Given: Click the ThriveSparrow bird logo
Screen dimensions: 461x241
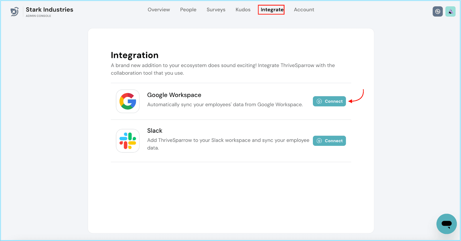Looking at the screenshot, I should 14,12.
